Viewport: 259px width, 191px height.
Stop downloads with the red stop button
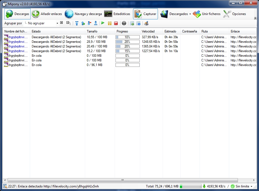point(116,23)
